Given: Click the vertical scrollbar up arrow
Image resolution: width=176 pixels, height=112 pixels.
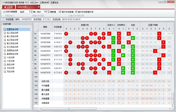Looking at the screenshot, I should [x=173, y=33].
